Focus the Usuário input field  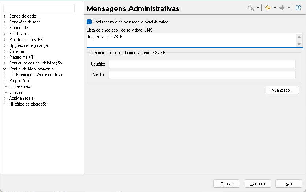tap(202, 64)
